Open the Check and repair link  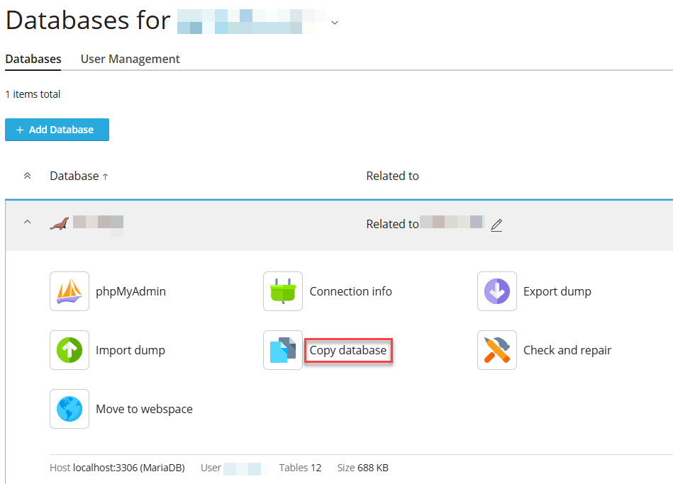tap(567, 350)
